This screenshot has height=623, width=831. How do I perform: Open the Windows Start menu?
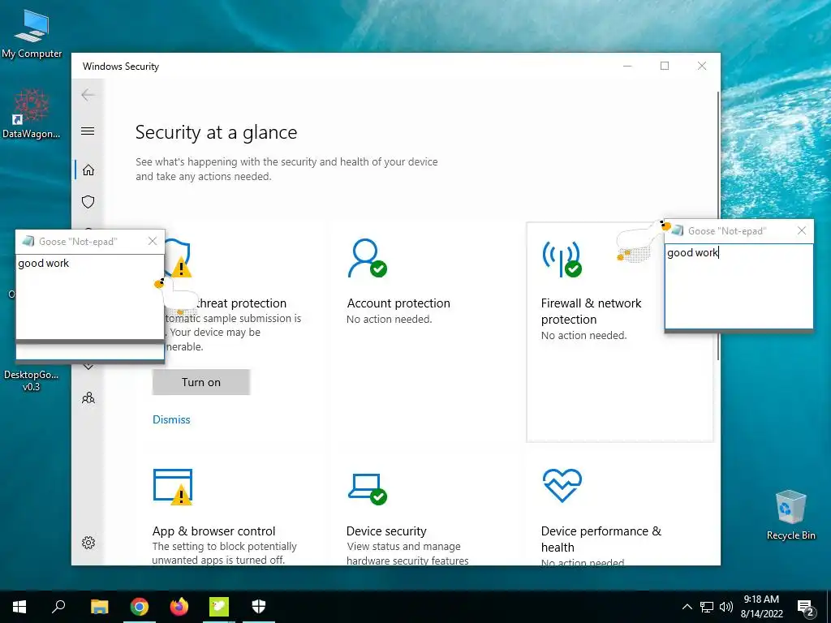[x=19, y=607]
